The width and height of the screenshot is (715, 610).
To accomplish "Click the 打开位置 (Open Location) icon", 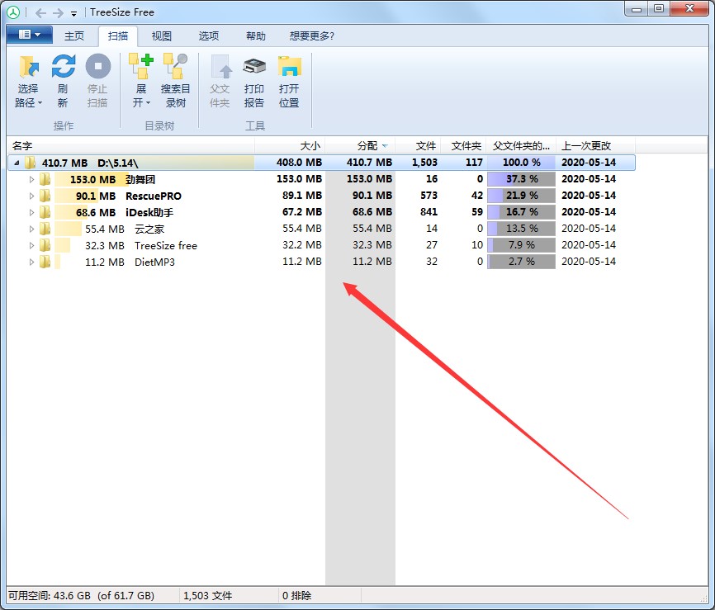I will coord(289,79).
